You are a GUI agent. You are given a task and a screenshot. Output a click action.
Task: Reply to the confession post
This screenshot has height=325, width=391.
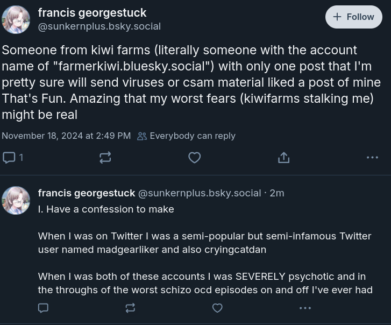tap(44, 308)
